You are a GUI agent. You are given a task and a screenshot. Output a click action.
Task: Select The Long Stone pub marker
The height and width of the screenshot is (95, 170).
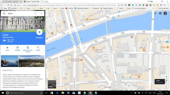(x=139, y=77)
